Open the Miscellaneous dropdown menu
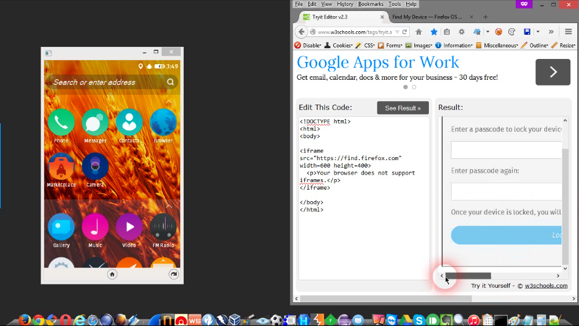Image resolution: width=579 pixels, height=326 pixels. tap(497, 45)
